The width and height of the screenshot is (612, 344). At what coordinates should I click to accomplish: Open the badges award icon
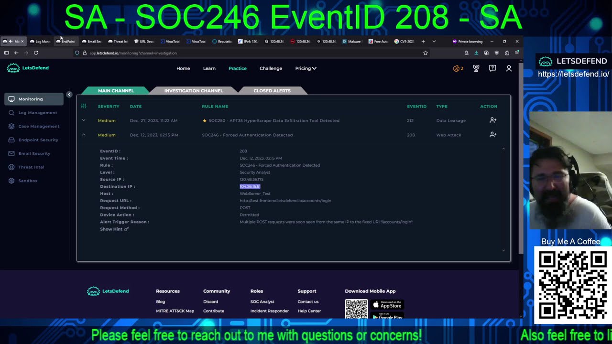[x=476, y=68]
